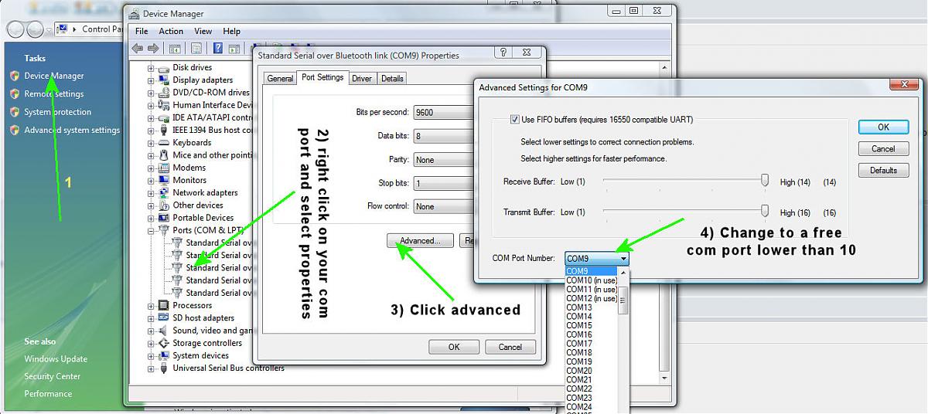Click Cancel in the COM9 Properties dialog
The width and height of the screenshot is (928, 414).
click(510, 347)
